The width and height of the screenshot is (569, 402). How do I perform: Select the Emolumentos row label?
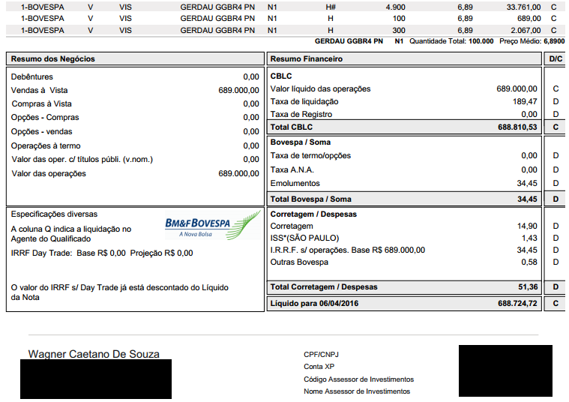click(x=295, y=183)
